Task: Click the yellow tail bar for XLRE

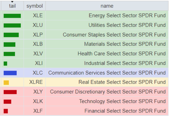Action: click(x=6, y=83)
